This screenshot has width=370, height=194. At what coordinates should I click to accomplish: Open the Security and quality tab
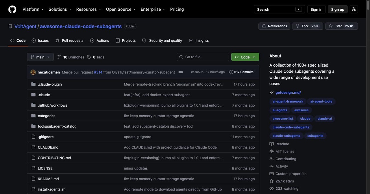pyautogui.click(x=162, y=41)
